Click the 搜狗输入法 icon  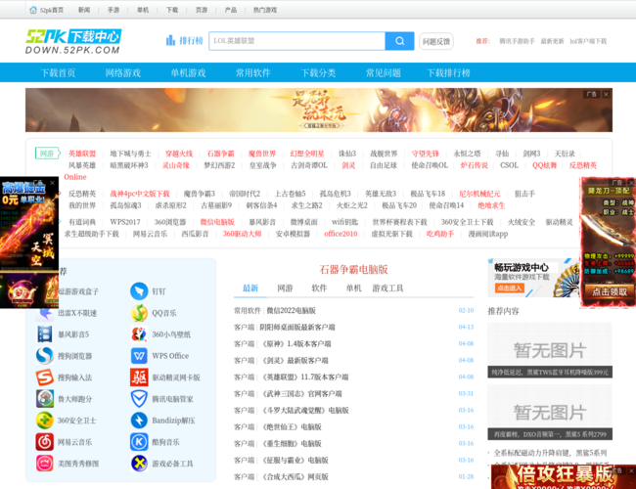click(46, 378)
